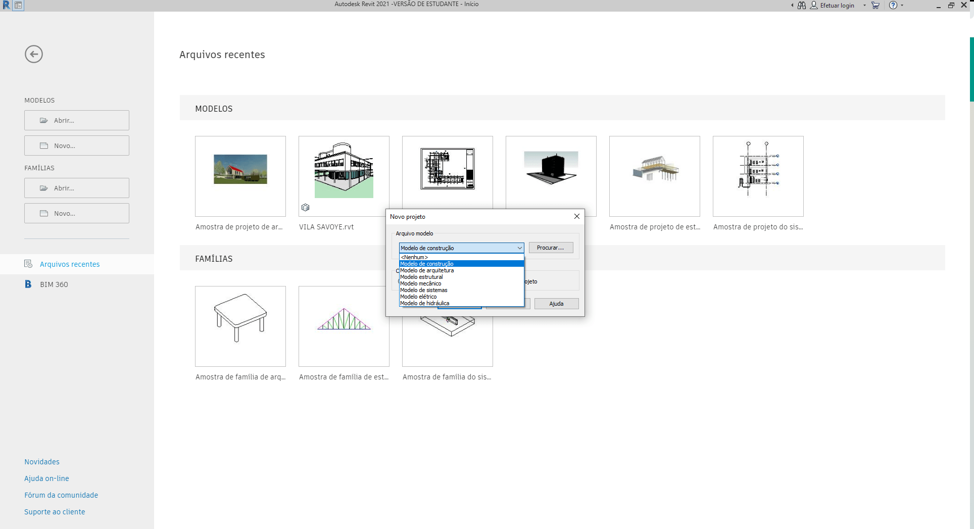The width and height of the screenshot is (974, 529).
Task: Open the Suporte ao cliente link
Action: pyautogui.click(x=54, y=511)
